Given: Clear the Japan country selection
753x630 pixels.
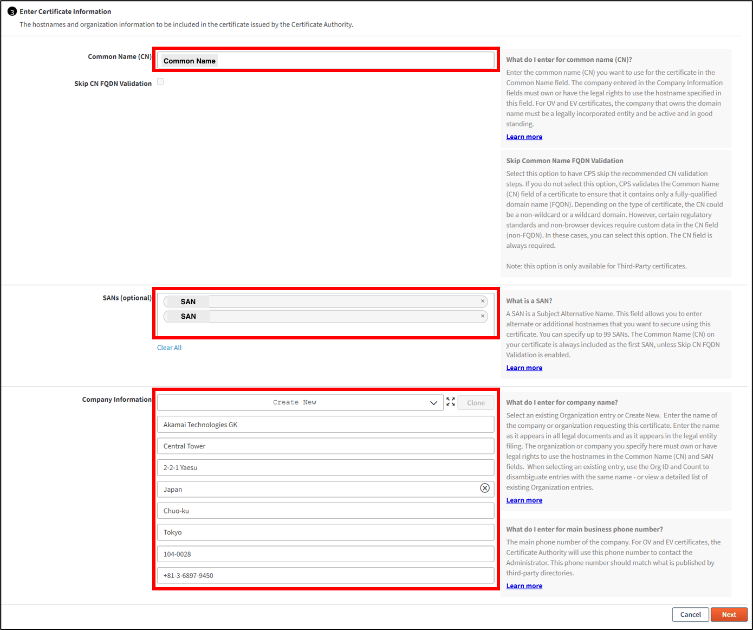Looking at the screenshot, I should click(485, 488).
